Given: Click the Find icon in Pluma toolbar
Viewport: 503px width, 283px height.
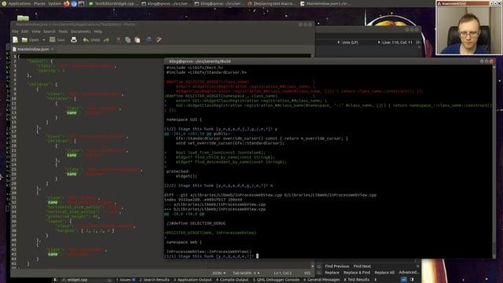Looking at the screenshot, I should [x=149, y=40].
